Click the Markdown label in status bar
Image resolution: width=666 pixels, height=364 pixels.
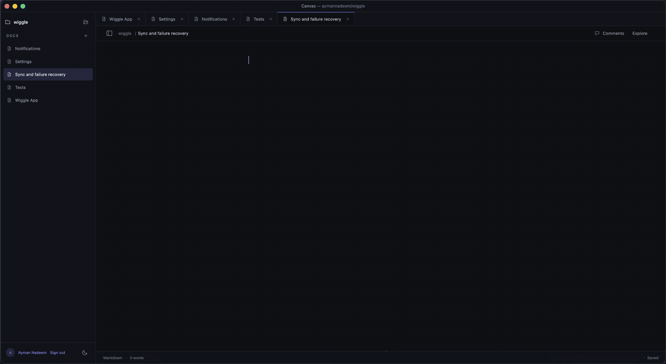(113, 358)
